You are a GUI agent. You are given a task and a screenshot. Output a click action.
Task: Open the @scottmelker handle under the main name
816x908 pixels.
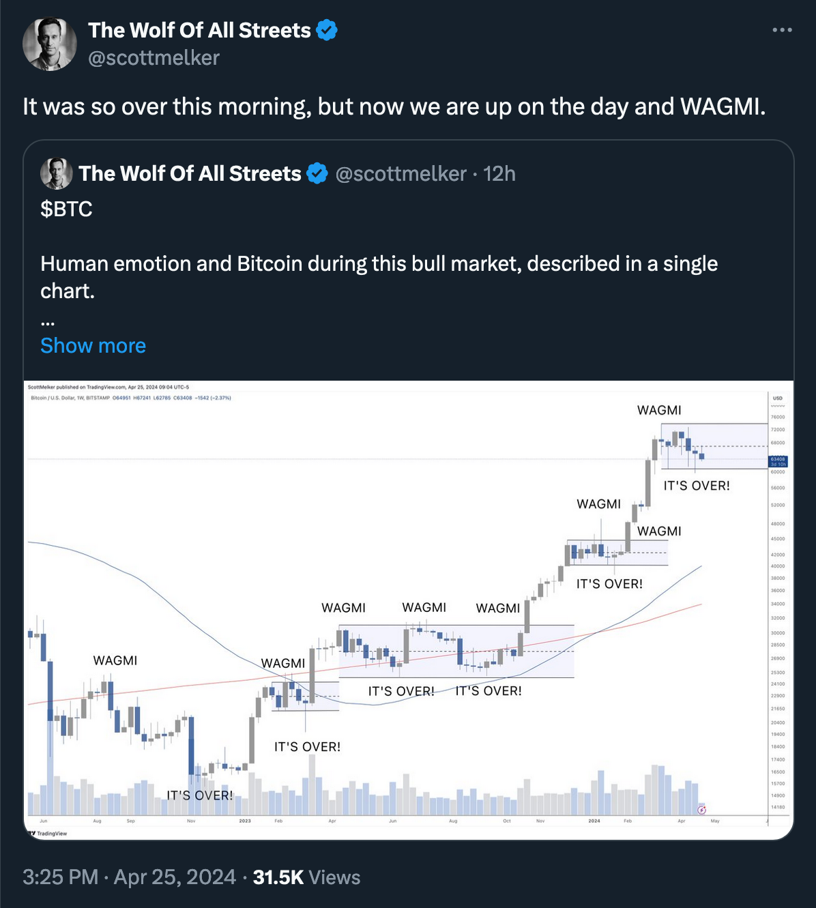[x=154, y=58]
